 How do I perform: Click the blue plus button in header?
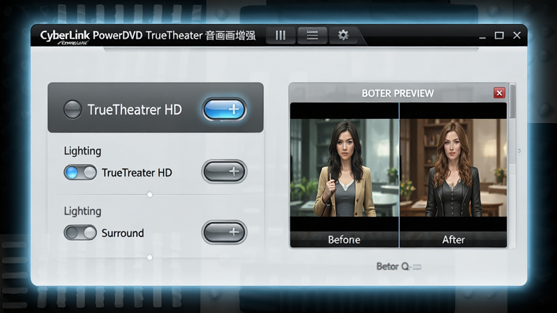[x=225, y=109]
